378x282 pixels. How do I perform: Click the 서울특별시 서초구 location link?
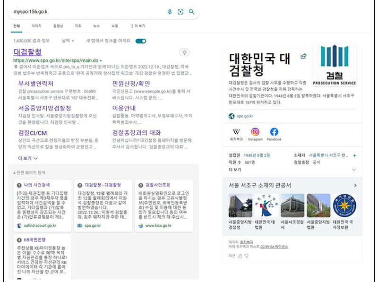(x=328, y=155)
